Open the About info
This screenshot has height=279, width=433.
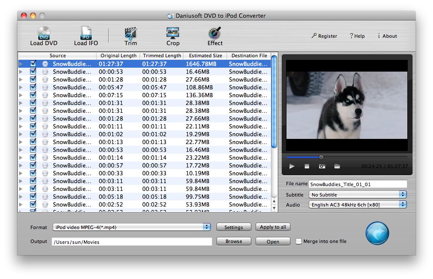click(x=387, y=36)
